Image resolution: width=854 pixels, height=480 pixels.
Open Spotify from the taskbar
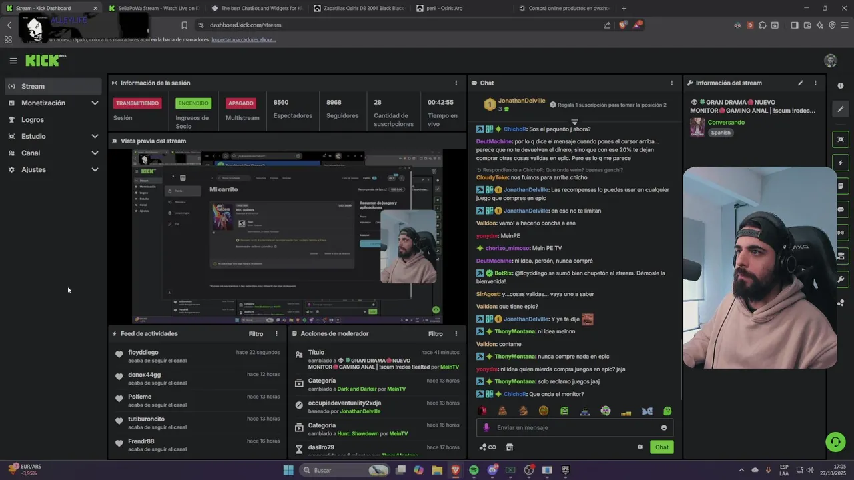[474, 470]
